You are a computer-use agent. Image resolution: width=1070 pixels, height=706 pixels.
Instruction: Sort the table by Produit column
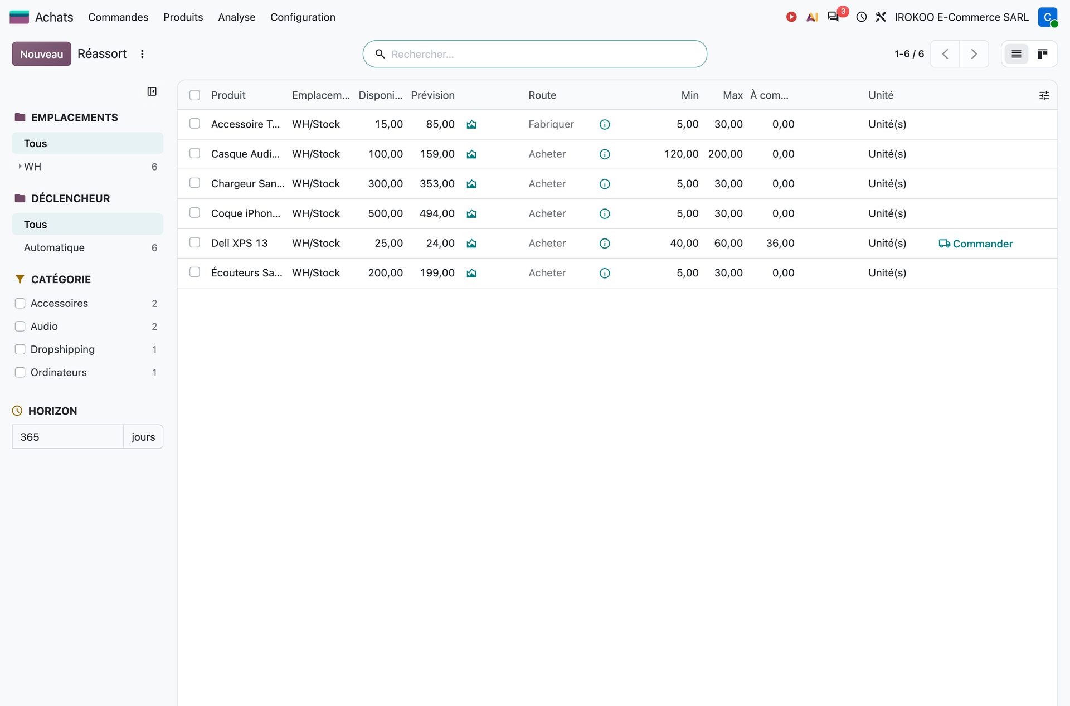point(228,95)
